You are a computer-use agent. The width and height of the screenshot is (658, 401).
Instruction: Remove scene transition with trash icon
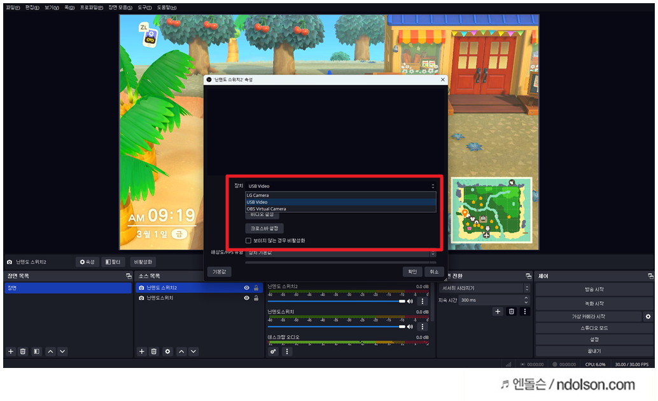(x=511, y=311)
